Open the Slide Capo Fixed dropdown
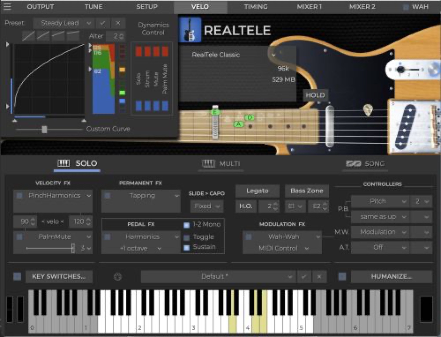 point(206,206)
